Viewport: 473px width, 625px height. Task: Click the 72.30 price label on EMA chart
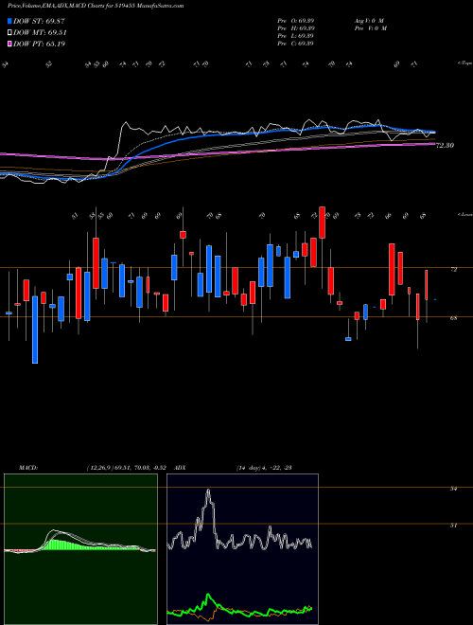[446, 146]
